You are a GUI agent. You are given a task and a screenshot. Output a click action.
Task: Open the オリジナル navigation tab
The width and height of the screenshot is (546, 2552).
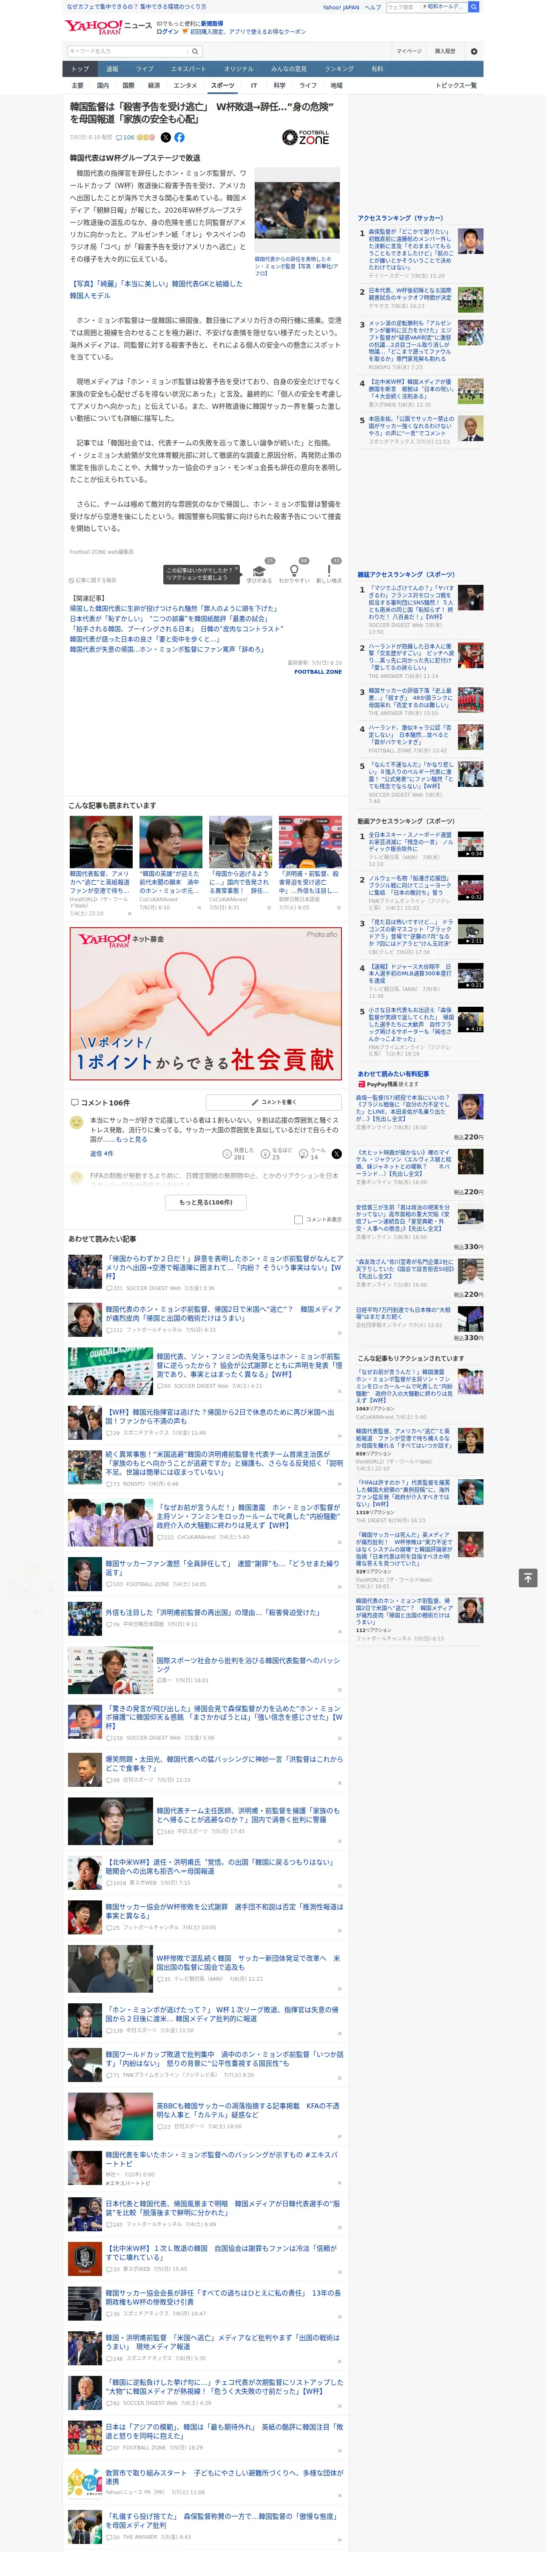pos(239,69)
